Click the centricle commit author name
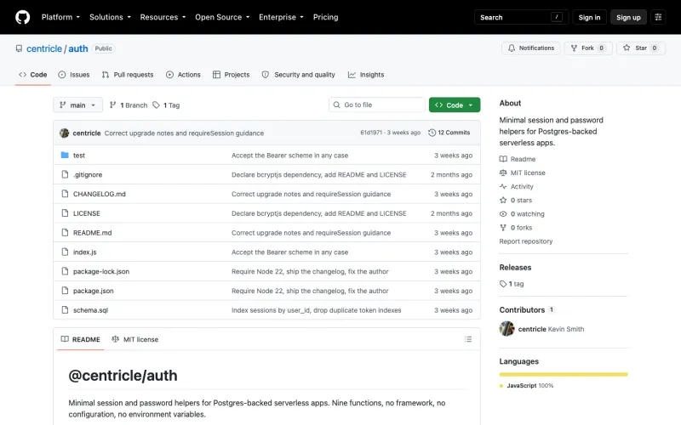Screen dimensions: 681x425 [87, 133]
